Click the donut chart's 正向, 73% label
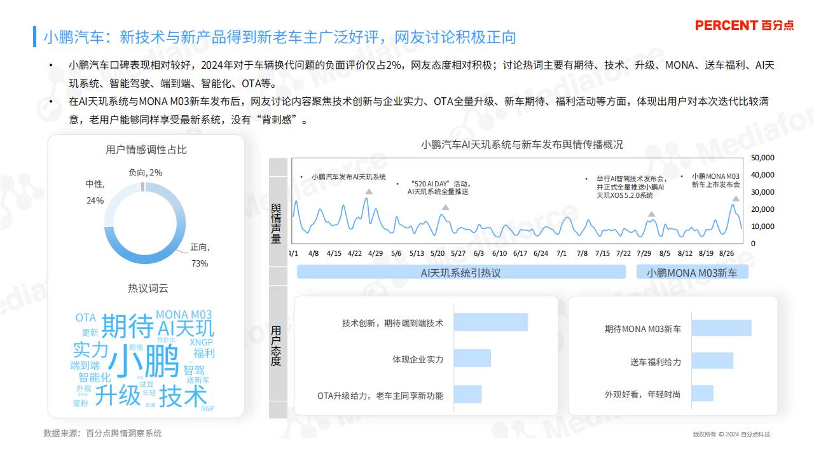 (200, 255)
